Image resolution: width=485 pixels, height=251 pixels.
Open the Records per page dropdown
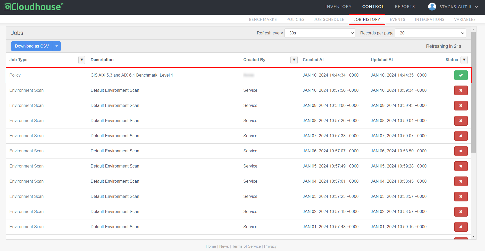430,33
